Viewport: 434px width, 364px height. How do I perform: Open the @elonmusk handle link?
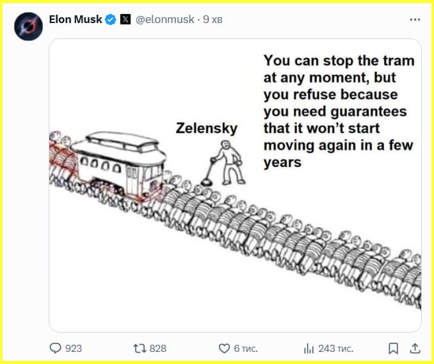(x=165, y=20)
